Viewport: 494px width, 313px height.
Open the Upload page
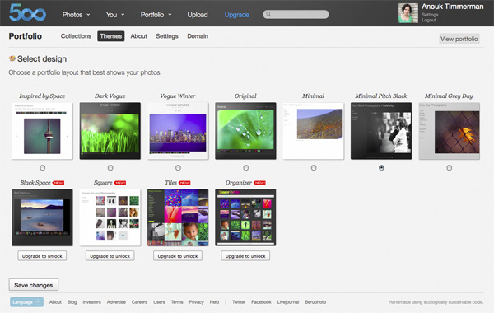[x=198, y=15]
